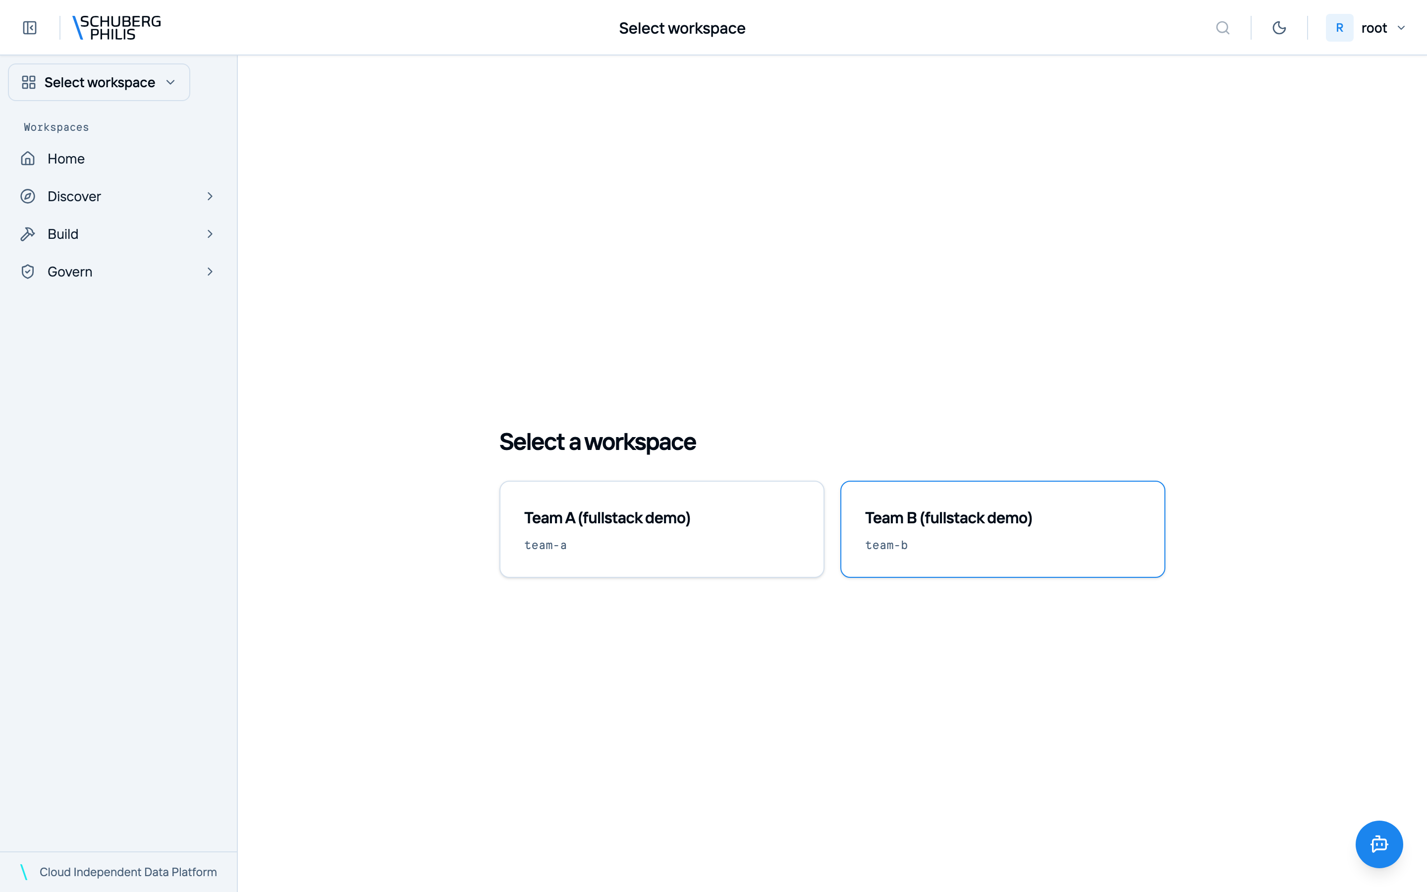Go to Home in sidebar
Viewport: 1427px width, 892px height.
(118, 159)
